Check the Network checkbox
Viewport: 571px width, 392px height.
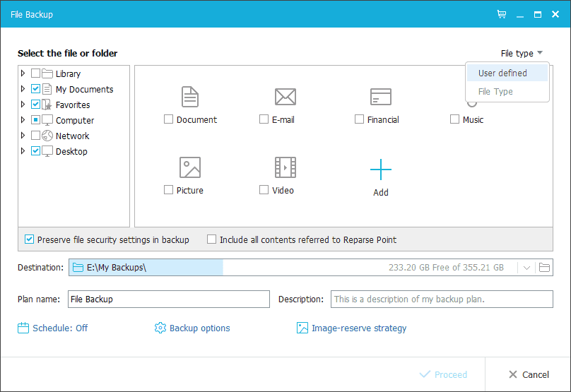point(35,136)
